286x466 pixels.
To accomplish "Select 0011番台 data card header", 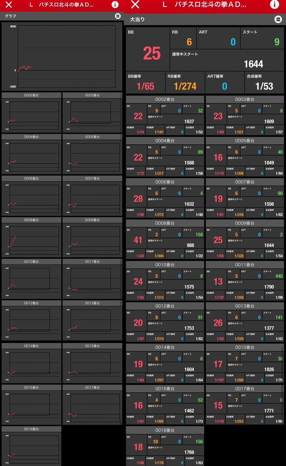I will tap(245, 264).
